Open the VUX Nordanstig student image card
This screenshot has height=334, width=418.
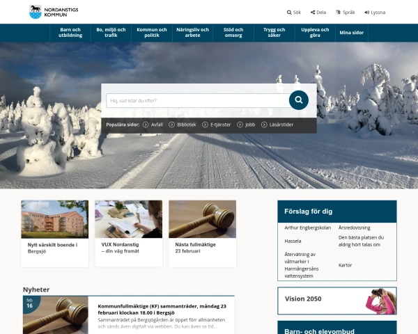pyautogui.click(x=128, y=219)
